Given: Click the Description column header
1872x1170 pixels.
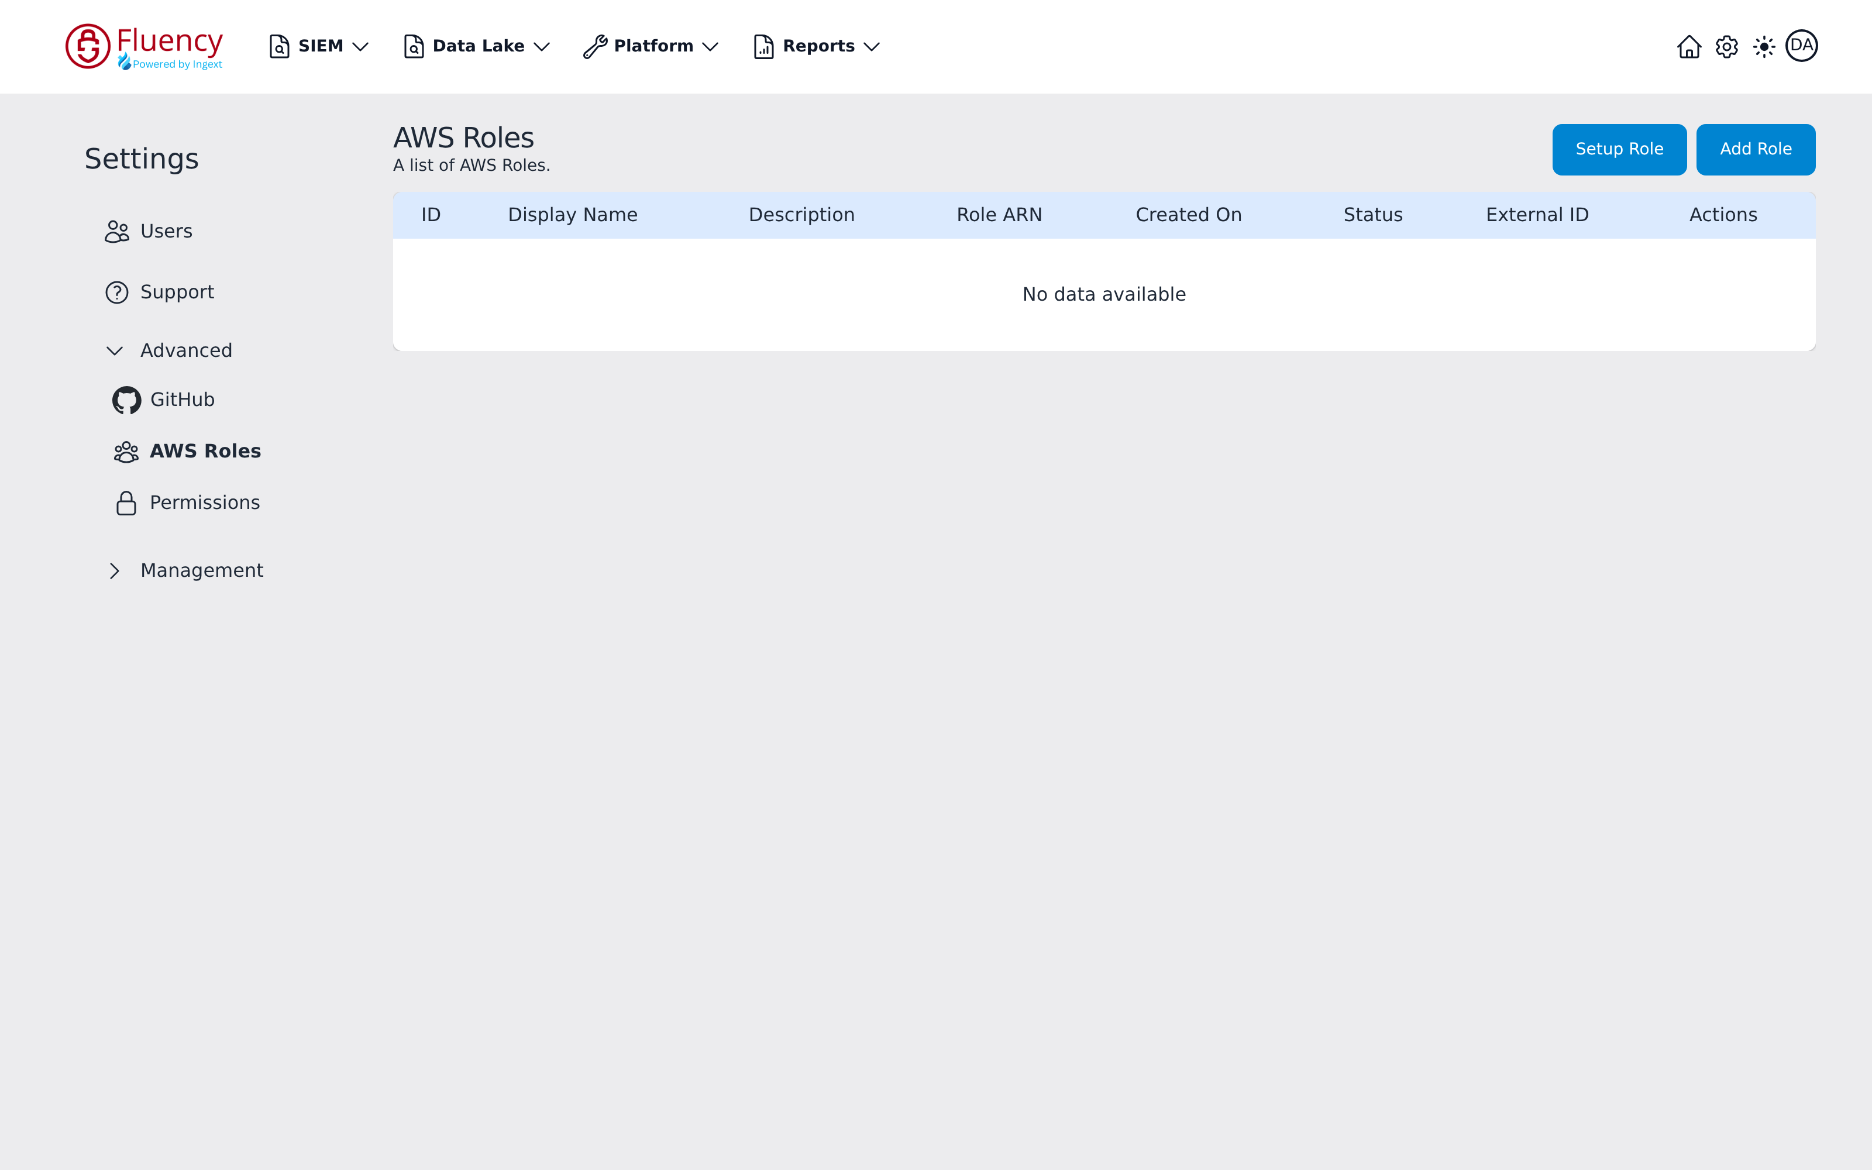Looking at the screenshot, I should click(801, 215).
